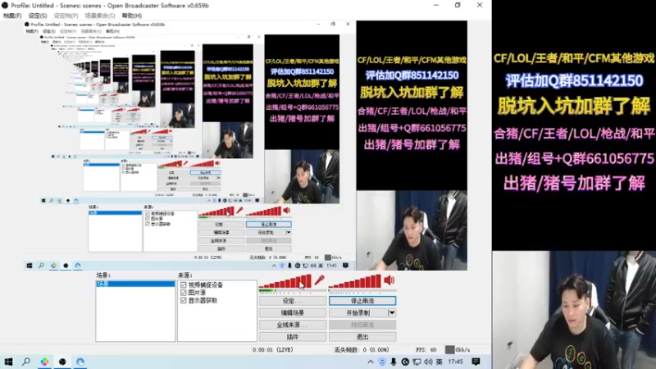The height and width of the screenshot is (369, 656).
Task: Open the 场景集合(S) menu
Action: 99,16
